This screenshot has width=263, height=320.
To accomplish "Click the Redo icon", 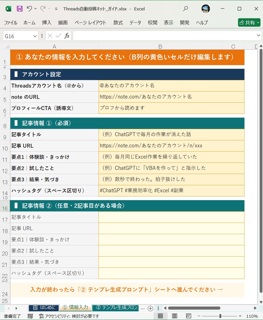I will (x=43, y=9).
